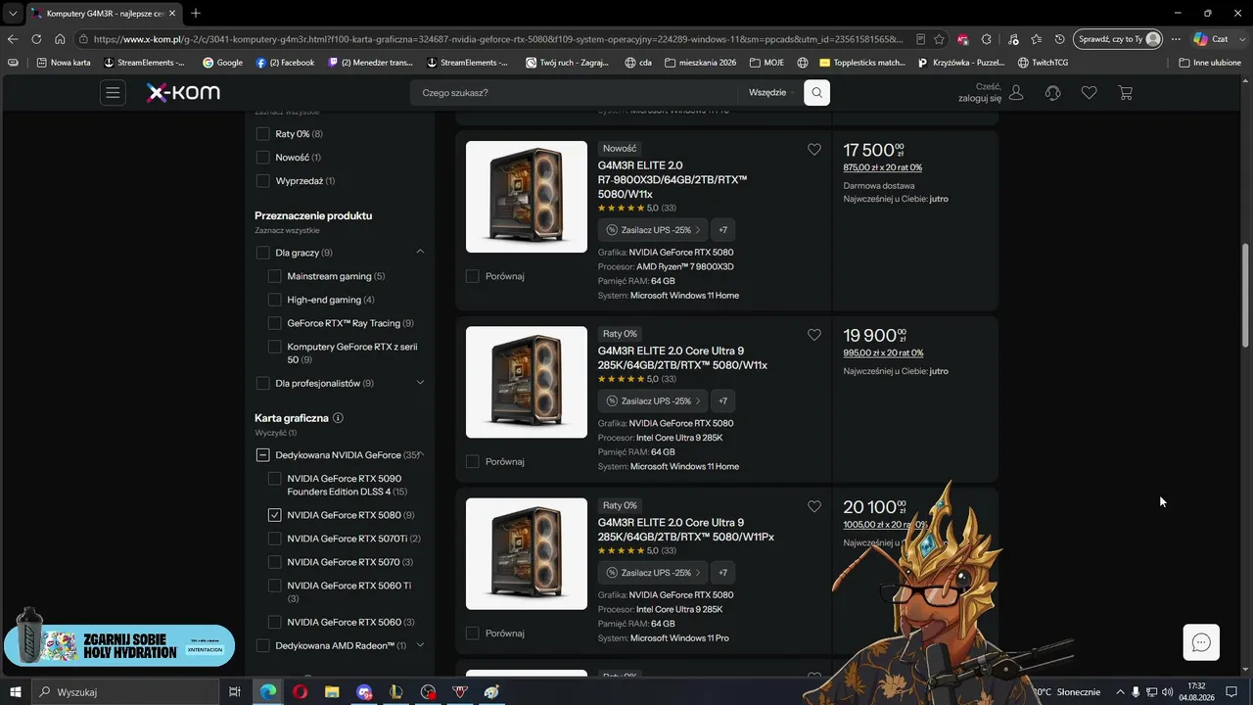
Task: Clear graphics filter with Wyczyść (1)
Action: 276,433
